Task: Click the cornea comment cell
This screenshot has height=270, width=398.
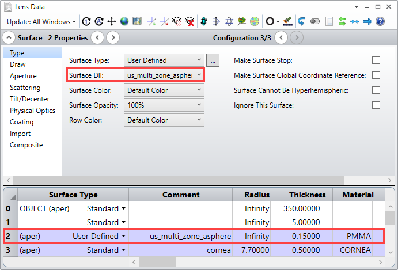Action: coord(180,250)
